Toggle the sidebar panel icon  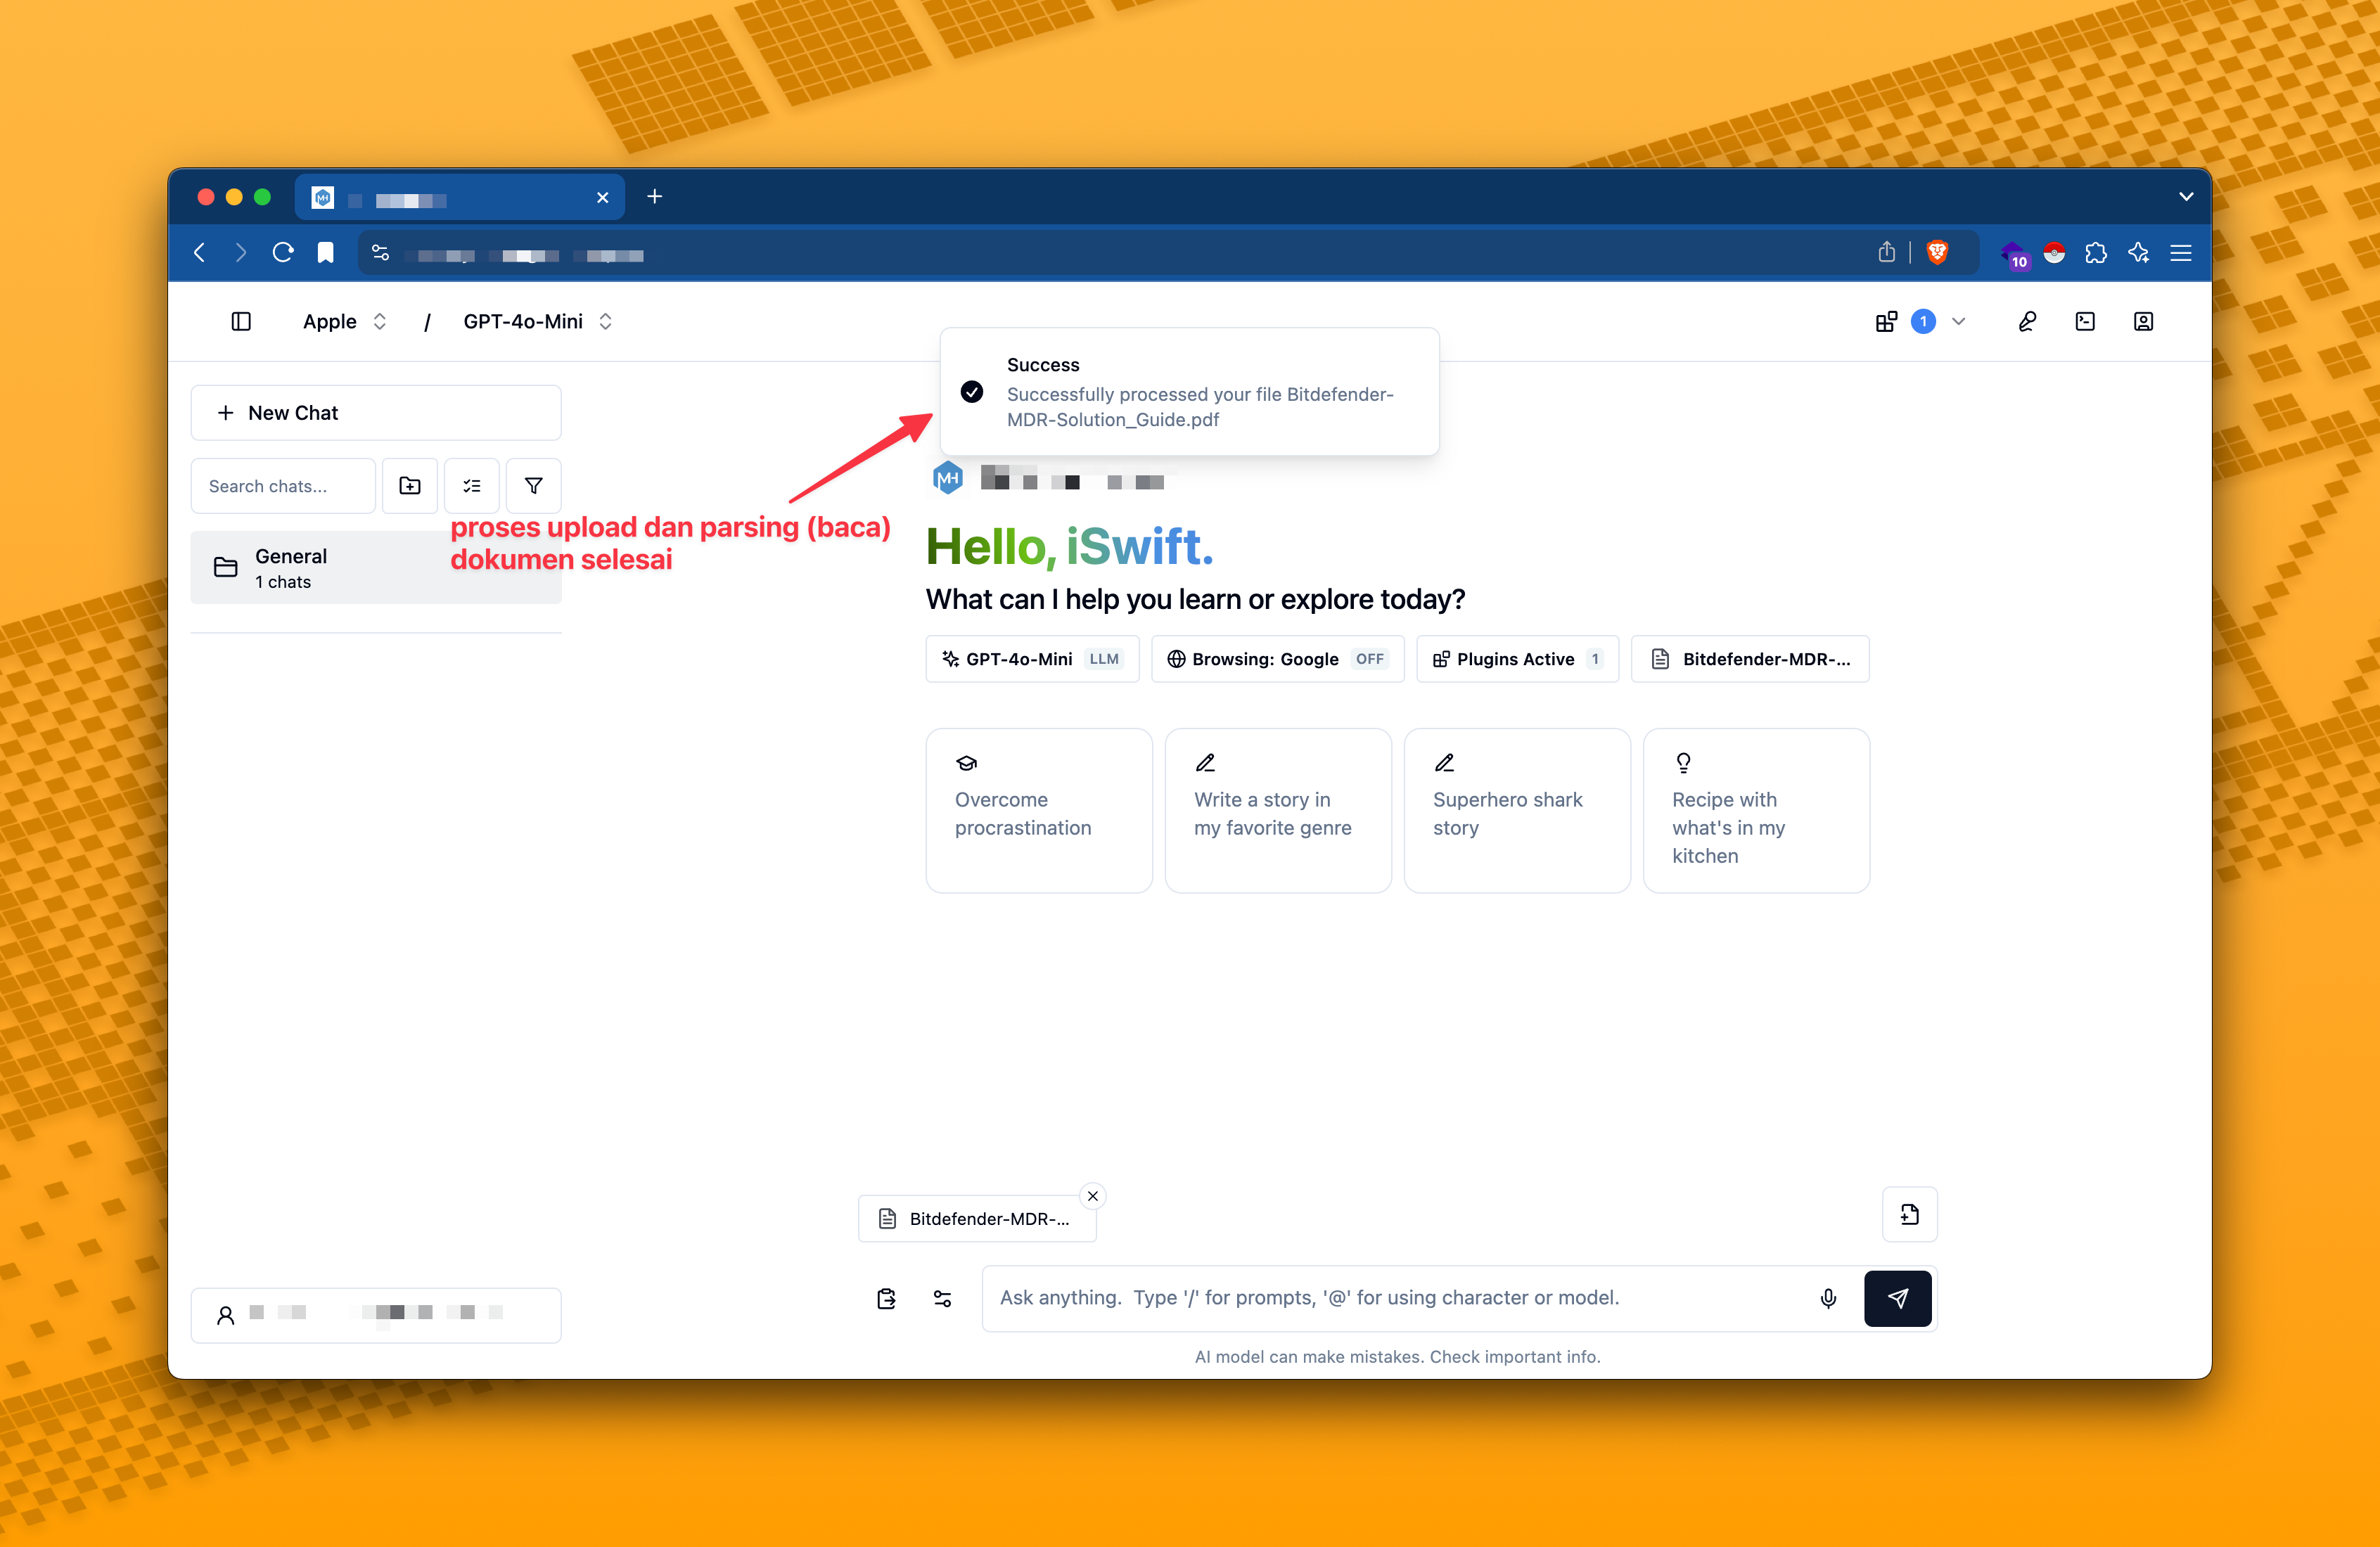[241, 321]
